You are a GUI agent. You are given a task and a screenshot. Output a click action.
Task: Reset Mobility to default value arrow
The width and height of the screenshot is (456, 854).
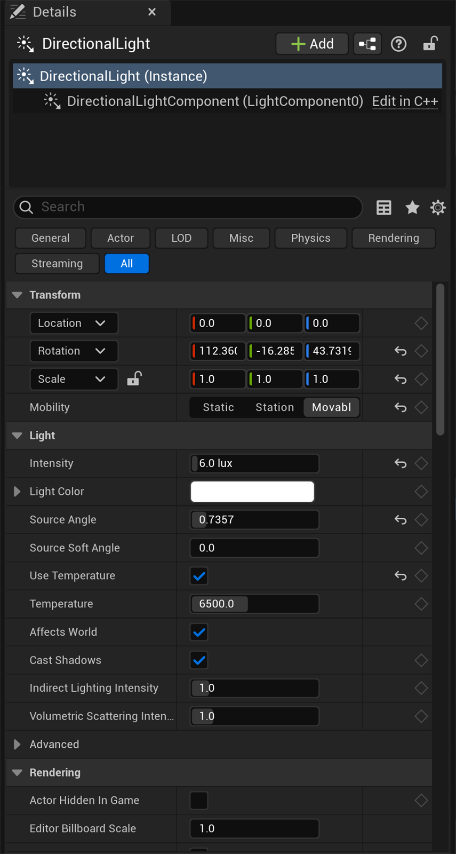pos(401,407)
